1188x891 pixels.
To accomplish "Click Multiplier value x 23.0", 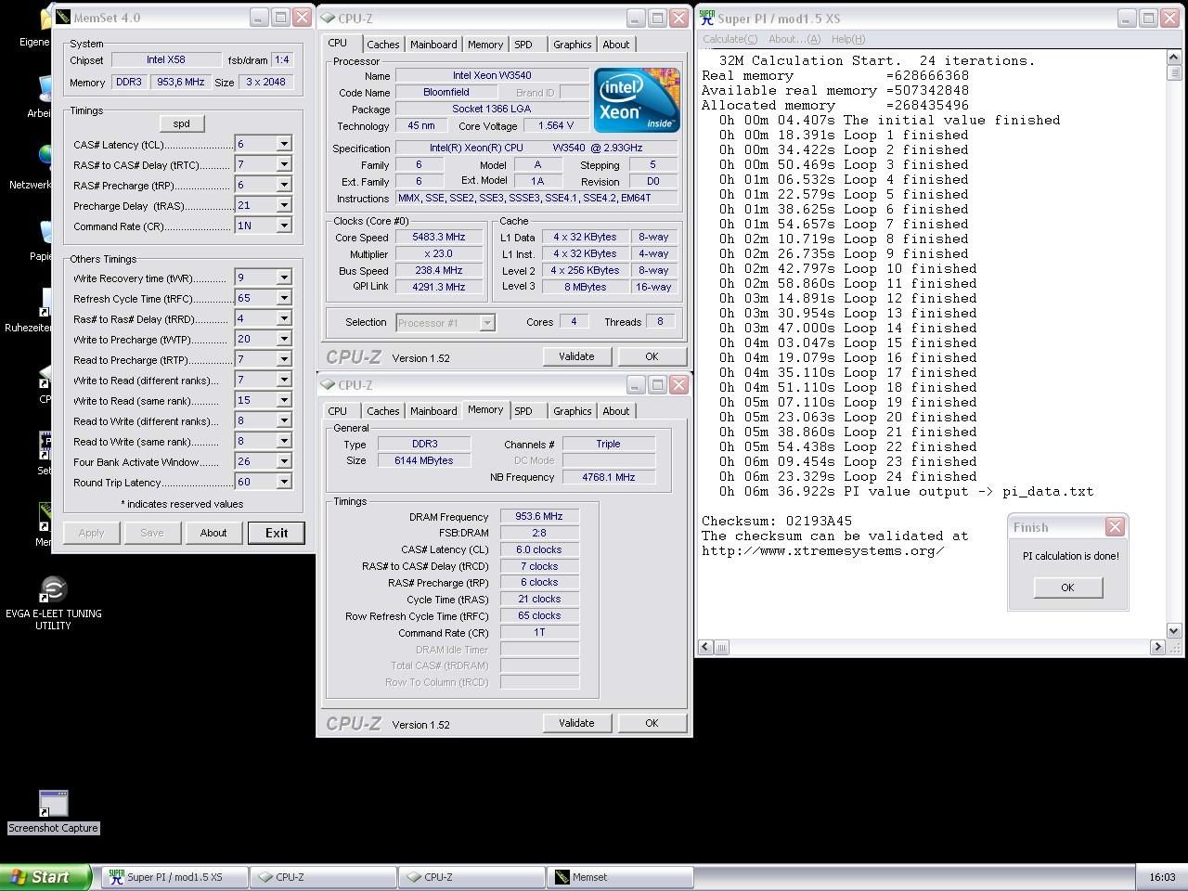I will click(x=439, y=254).
